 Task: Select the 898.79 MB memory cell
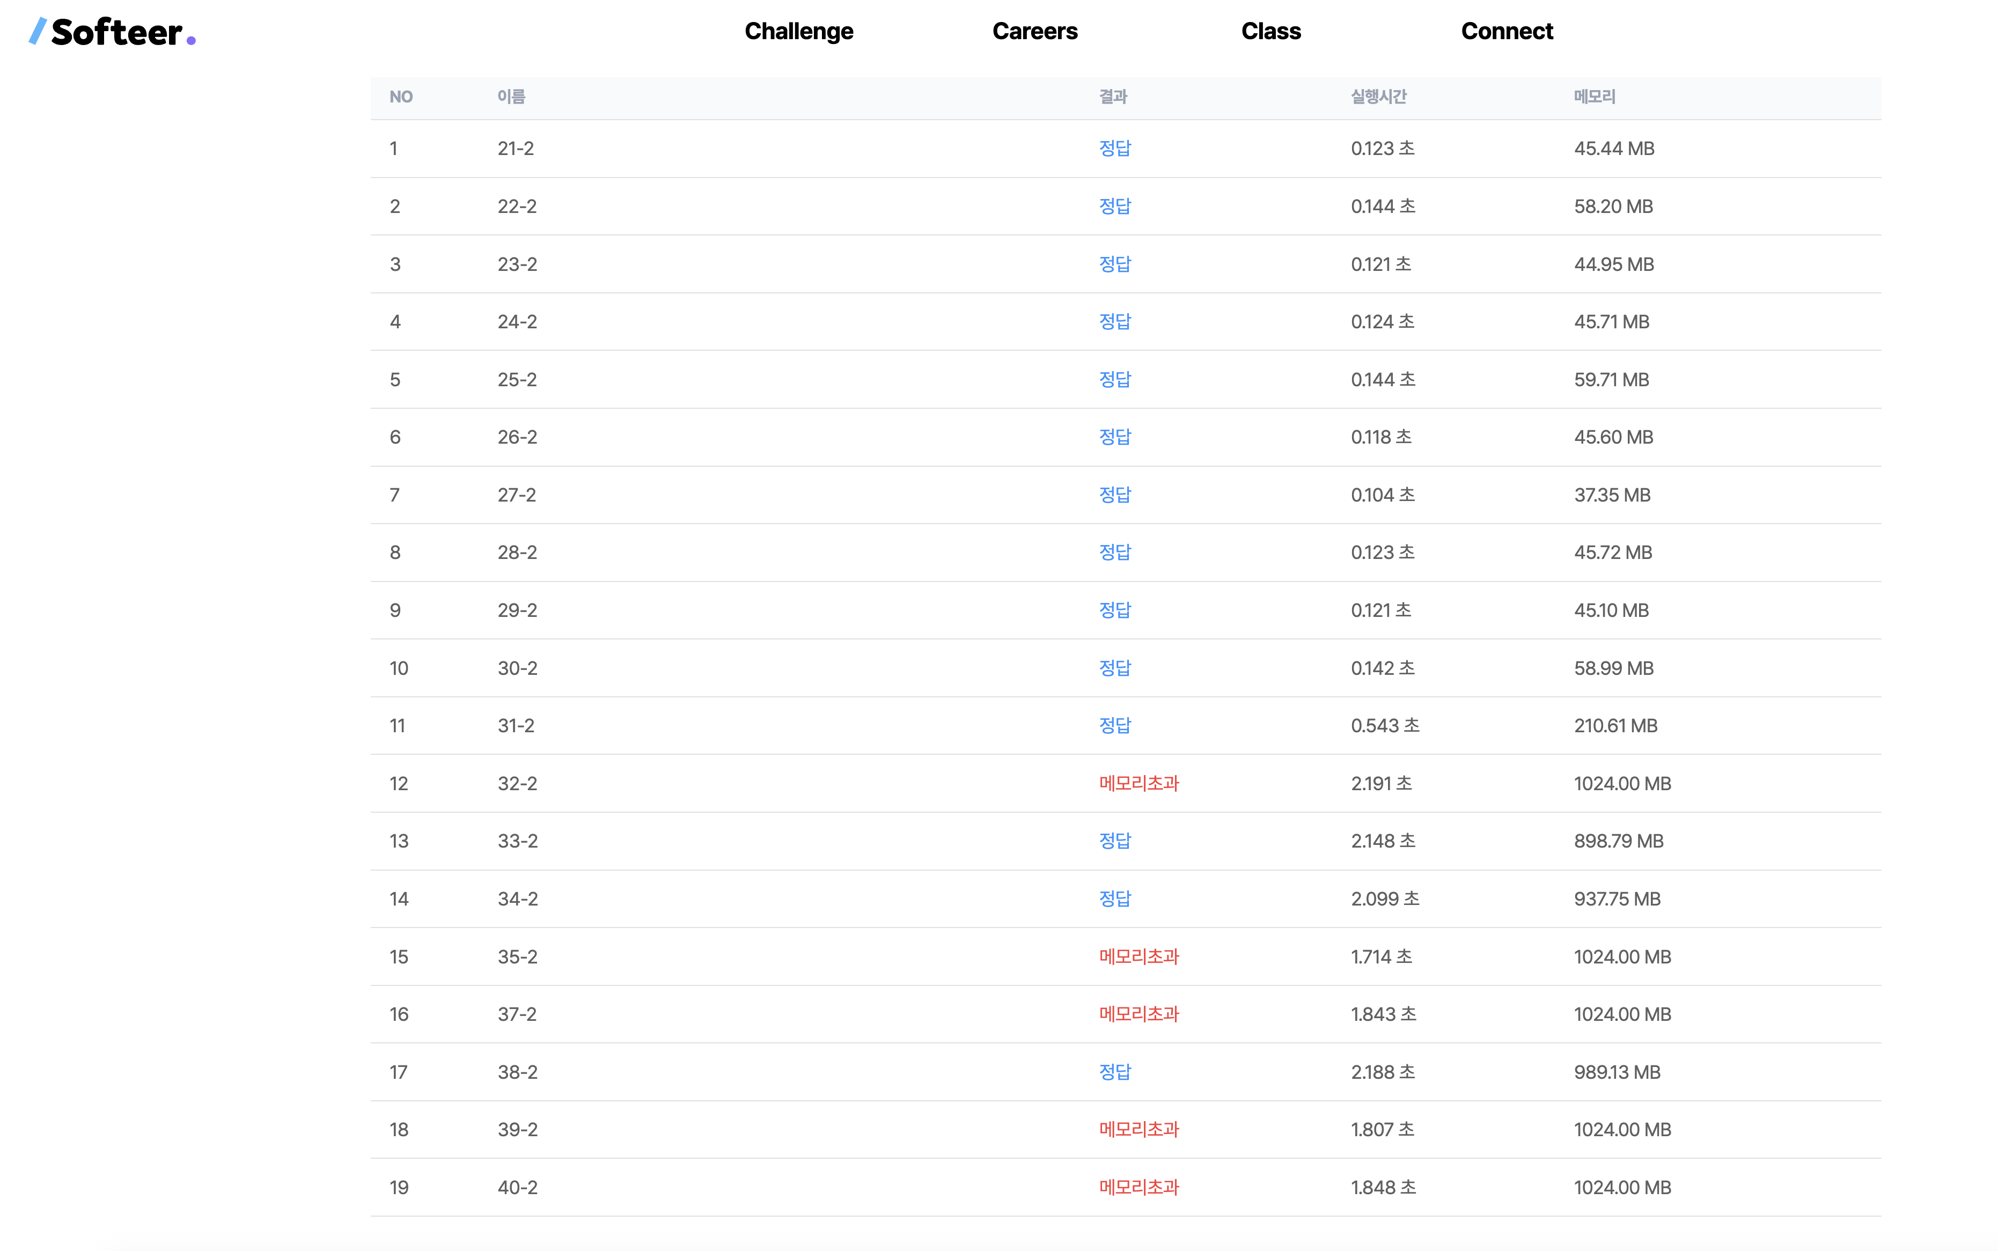pyautogui.click(x=1618, y=842)
